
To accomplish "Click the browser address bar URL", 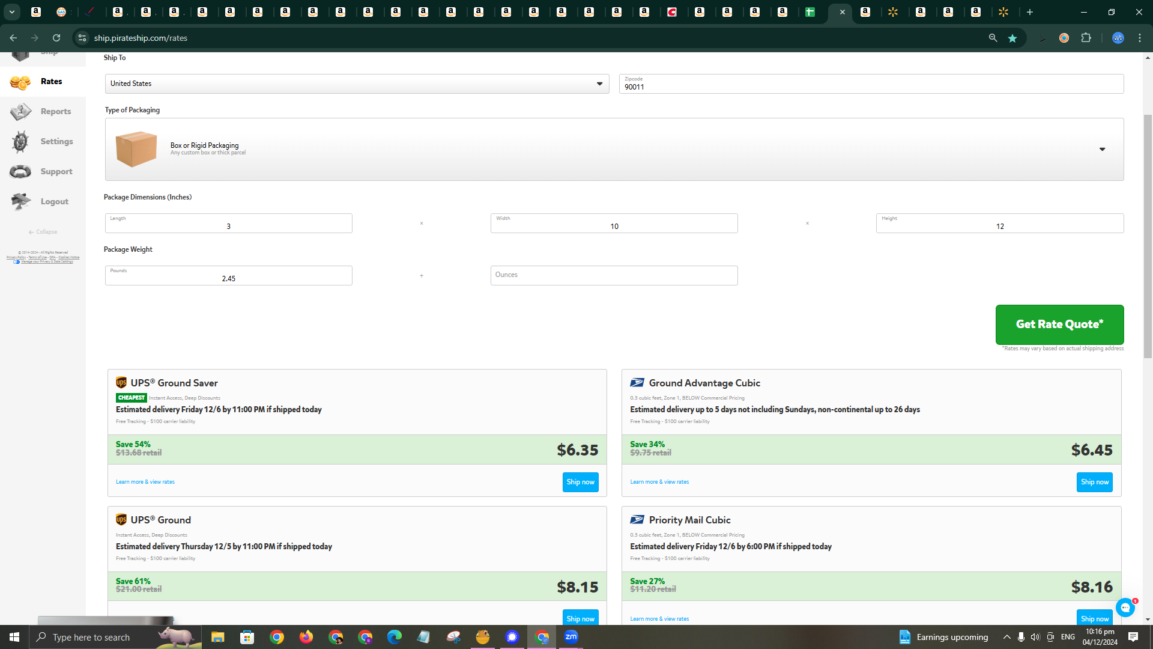I will coord(141,38).
